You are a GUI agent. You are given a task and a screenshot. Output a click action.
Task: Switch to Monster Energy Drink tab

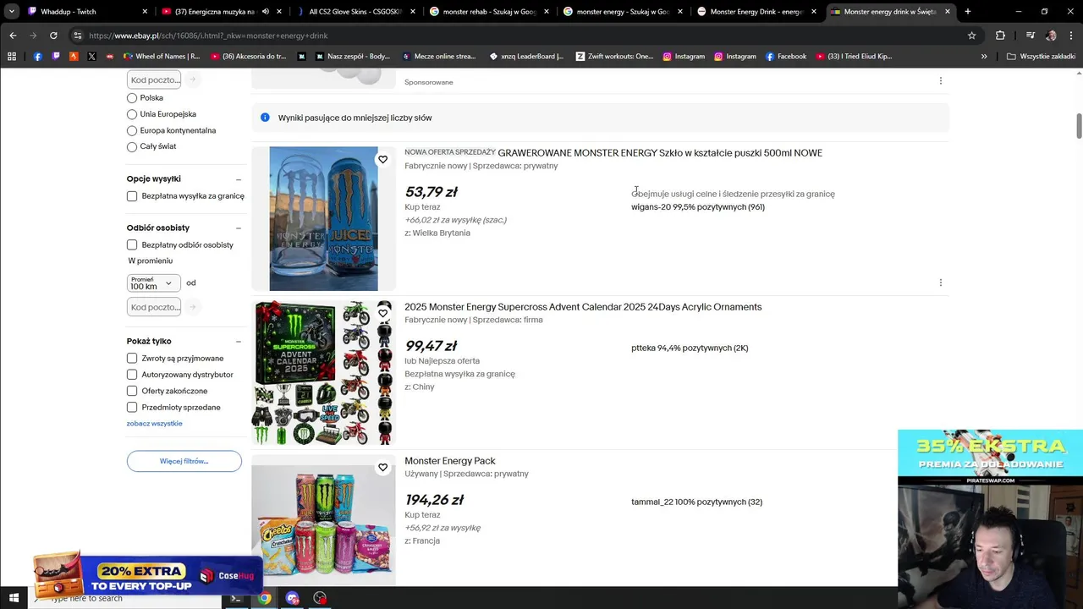(x=756, y=12)
